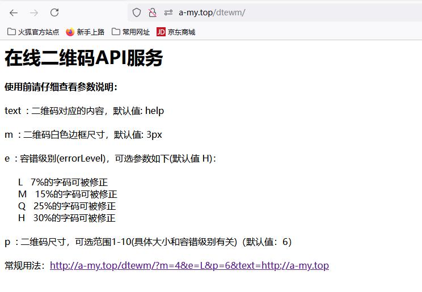Click the insecure connection padlock icon

tap(153, 12)
